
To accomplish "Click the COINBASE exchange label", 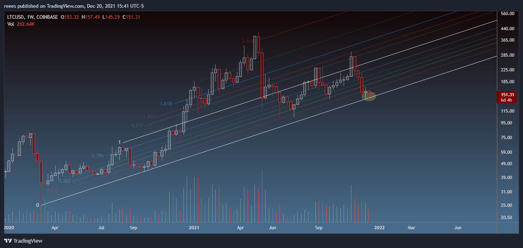I will pyautogui.click(x=47, y=17).
